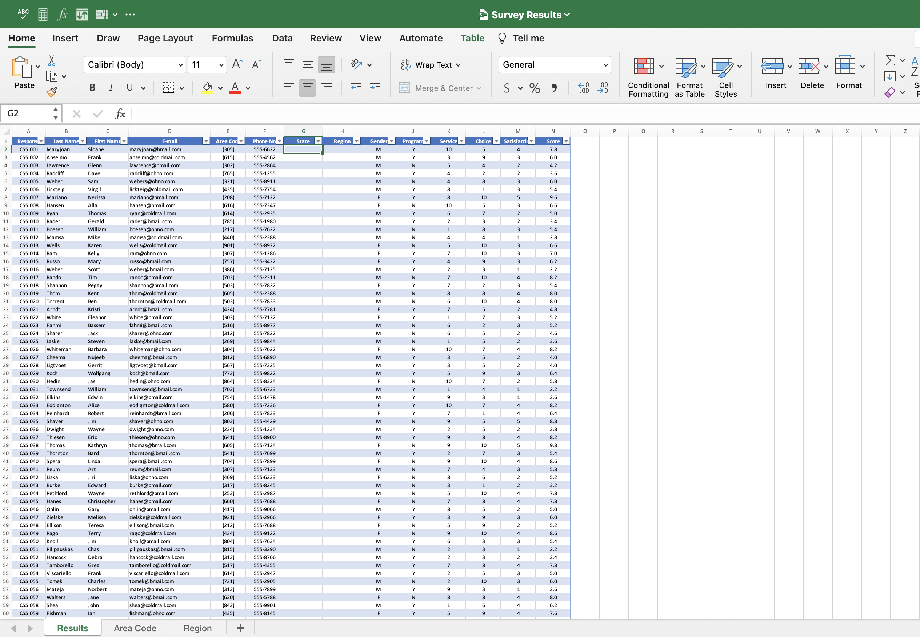Toggle Wrap Text option
The image size is (920, 637).
coord(430,65)
